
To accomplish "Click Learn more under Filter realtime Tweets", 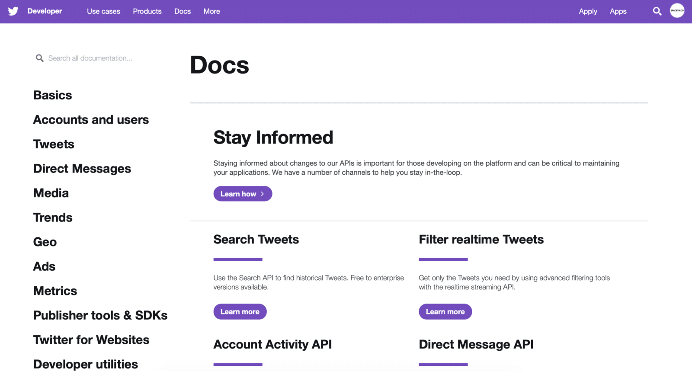I will click(x=445, y=311).
